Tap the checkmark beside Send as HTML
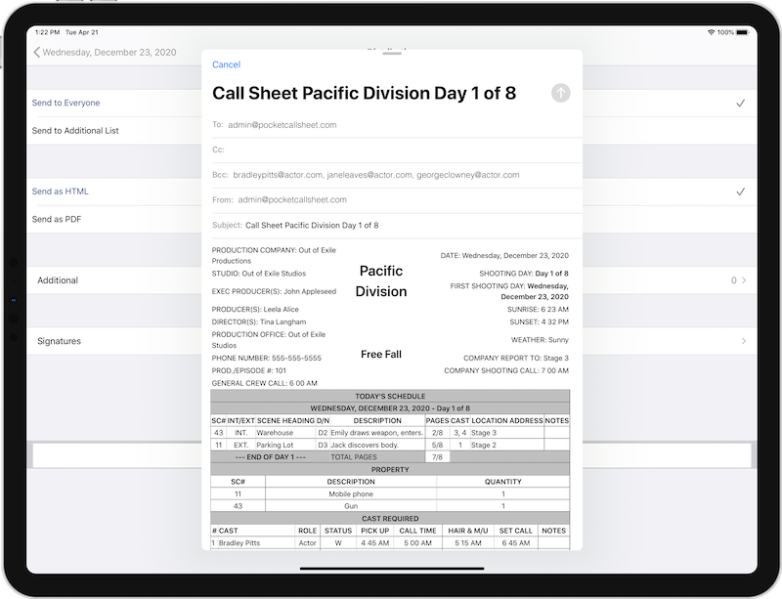 click(738, 191)
